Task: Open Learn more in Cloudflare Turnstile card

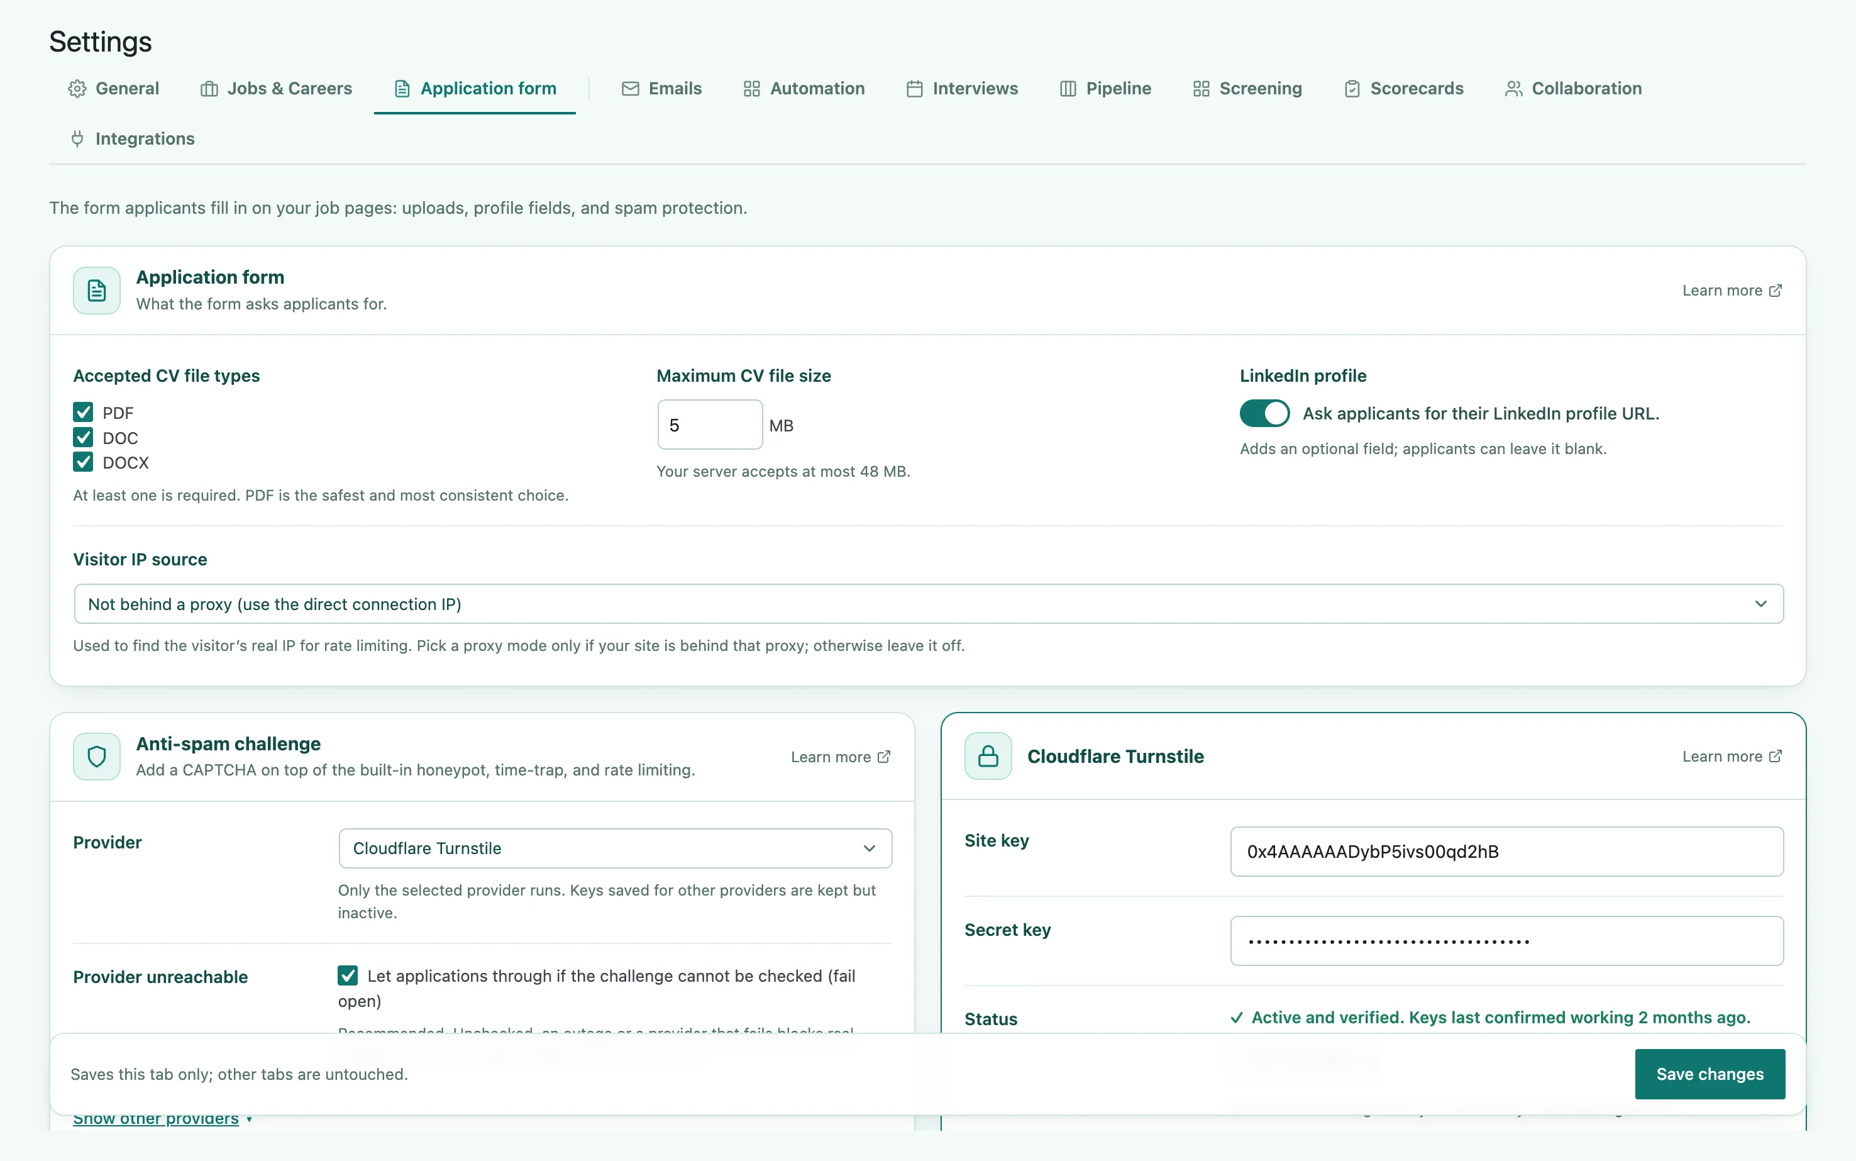Action: [1732, 755]
